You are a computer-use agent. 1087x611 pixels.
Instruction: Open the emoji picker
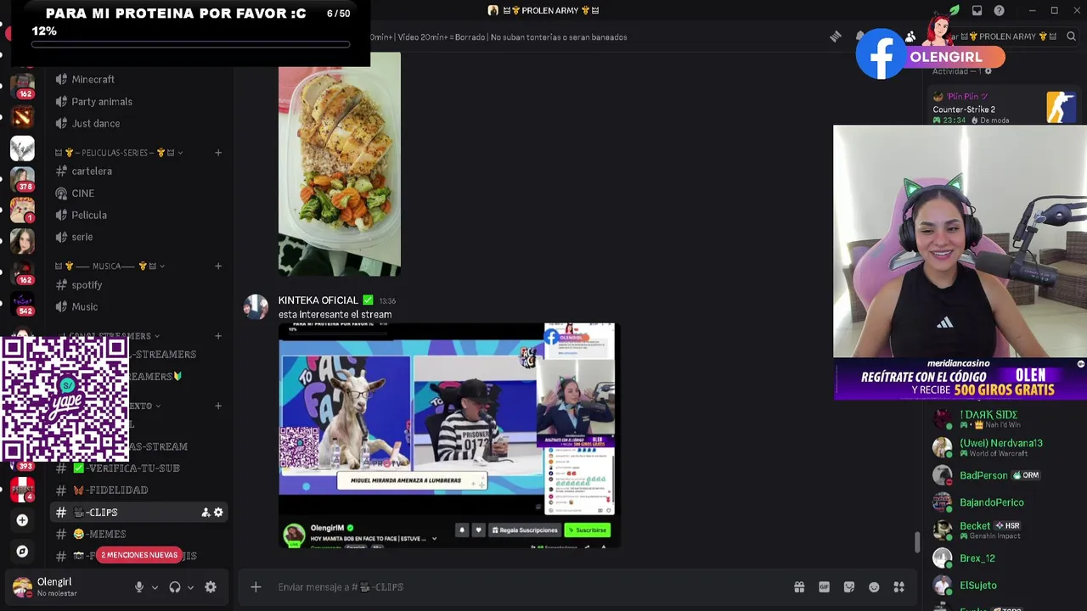(874, 586)
